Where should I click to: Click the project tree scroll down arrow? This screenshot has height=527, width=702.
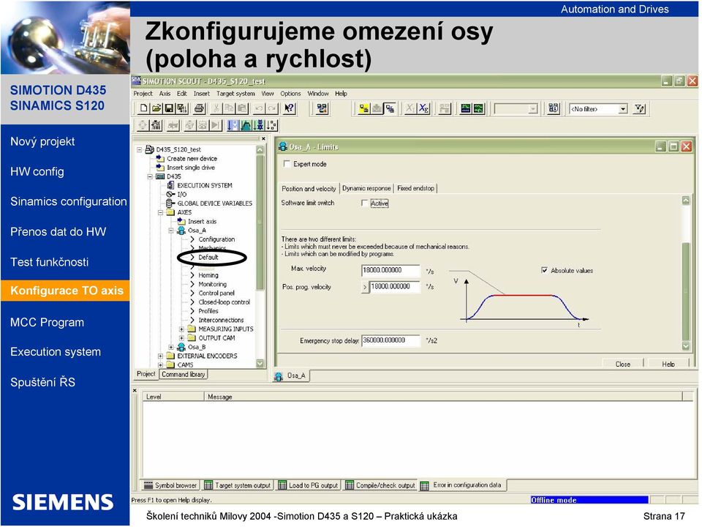(x=260, y=364)
